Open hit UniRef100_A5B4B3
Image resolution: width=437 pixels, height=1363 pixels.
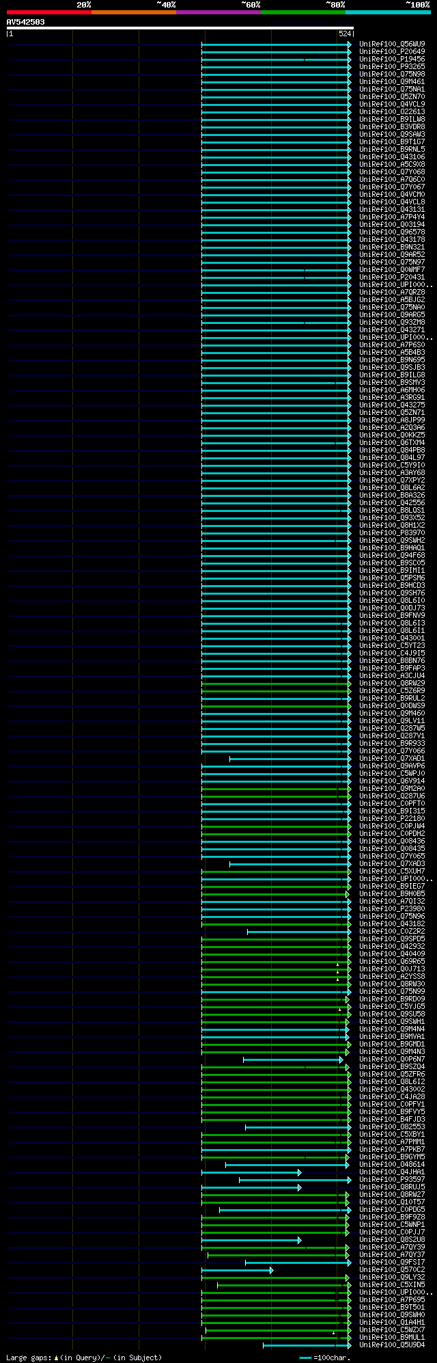click(392, 352)
